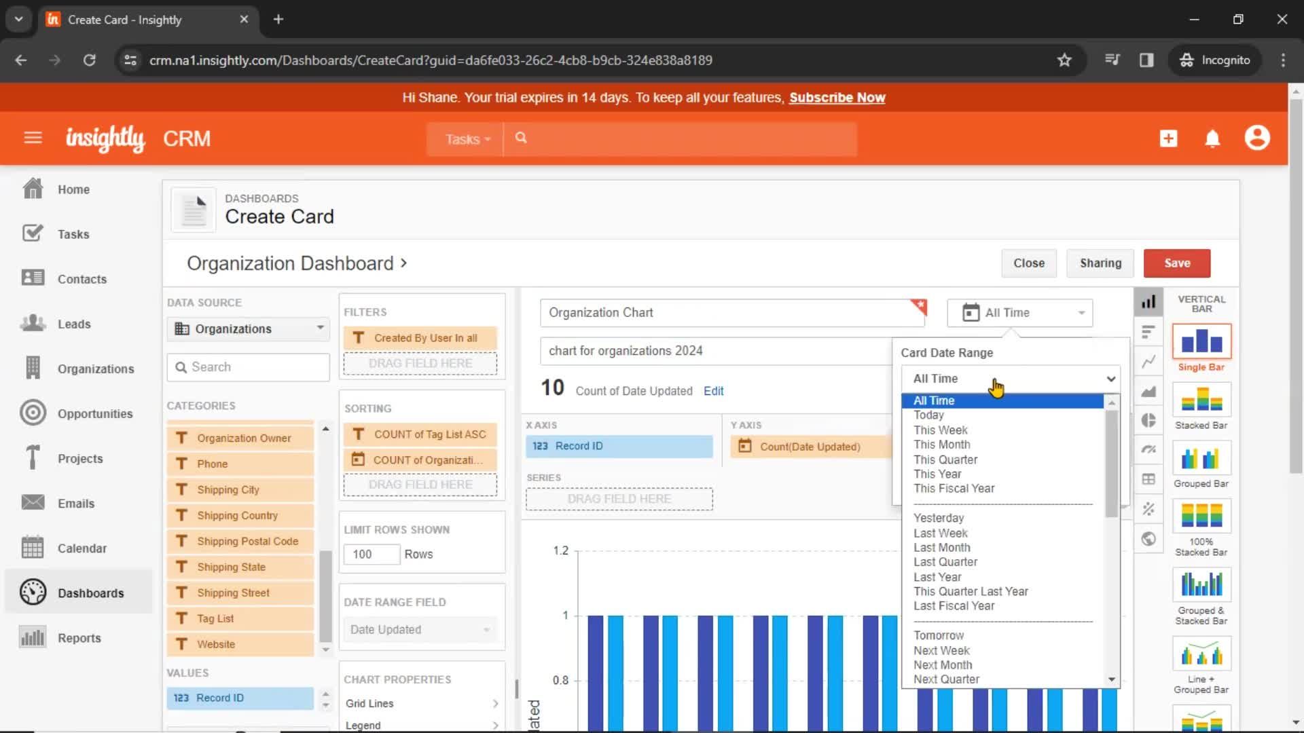Image resolution: width=1304 pixels, height=733 pixels.
Task: Click the Subscribe Now trial link
Action: coord(835,98)
